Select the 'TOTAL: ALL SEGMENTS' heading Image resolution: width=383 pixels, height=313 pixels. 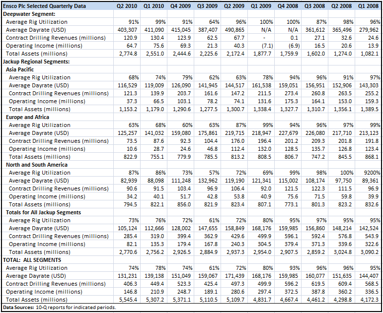coord(32,260)
